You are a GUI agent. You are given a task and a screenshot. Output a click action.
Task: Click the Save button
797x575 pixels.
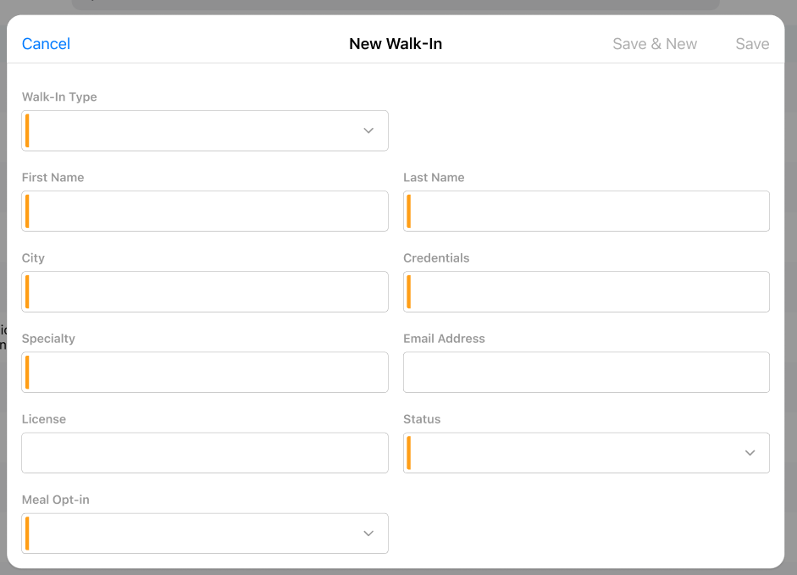[x=752, y=44]
